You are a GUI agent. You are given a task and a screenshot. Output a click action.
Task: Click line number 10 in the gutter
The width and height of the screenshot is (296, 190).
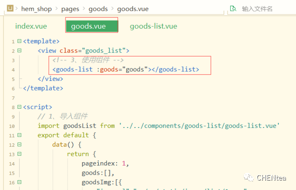12,126
